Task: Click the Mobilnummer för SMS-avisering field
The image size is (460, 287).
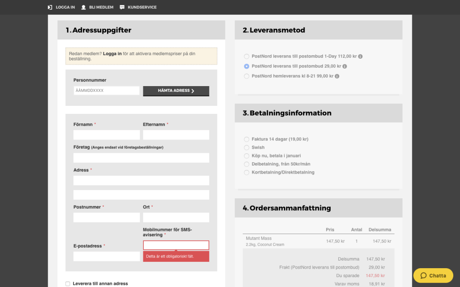Action: pyautogui.click(x=176, y=245)
